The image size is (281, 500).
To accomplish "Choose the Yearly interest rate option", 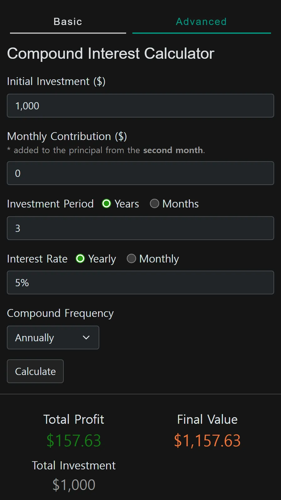I will pyautogui.click(x=80, y=259).
